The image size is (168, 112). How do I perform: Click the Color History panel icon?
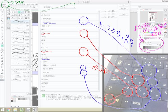(x=15, y=96)
